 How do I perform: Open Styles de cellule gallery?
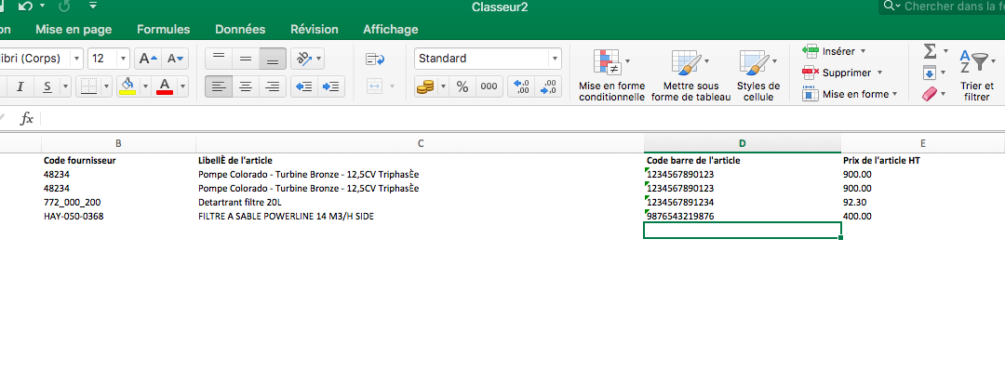(x=758, y=75)
